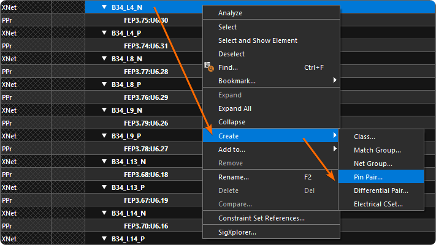Collapse the B34_L13_P tree node

pos(105,187)
